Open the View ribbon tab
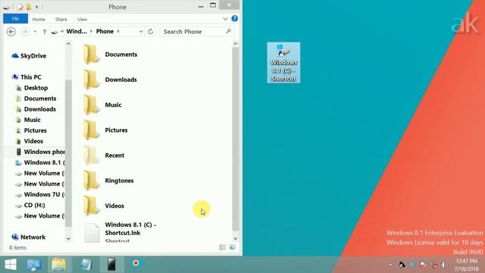The width and height of the screenshot is (485, 273). click(x=82, y=19)
